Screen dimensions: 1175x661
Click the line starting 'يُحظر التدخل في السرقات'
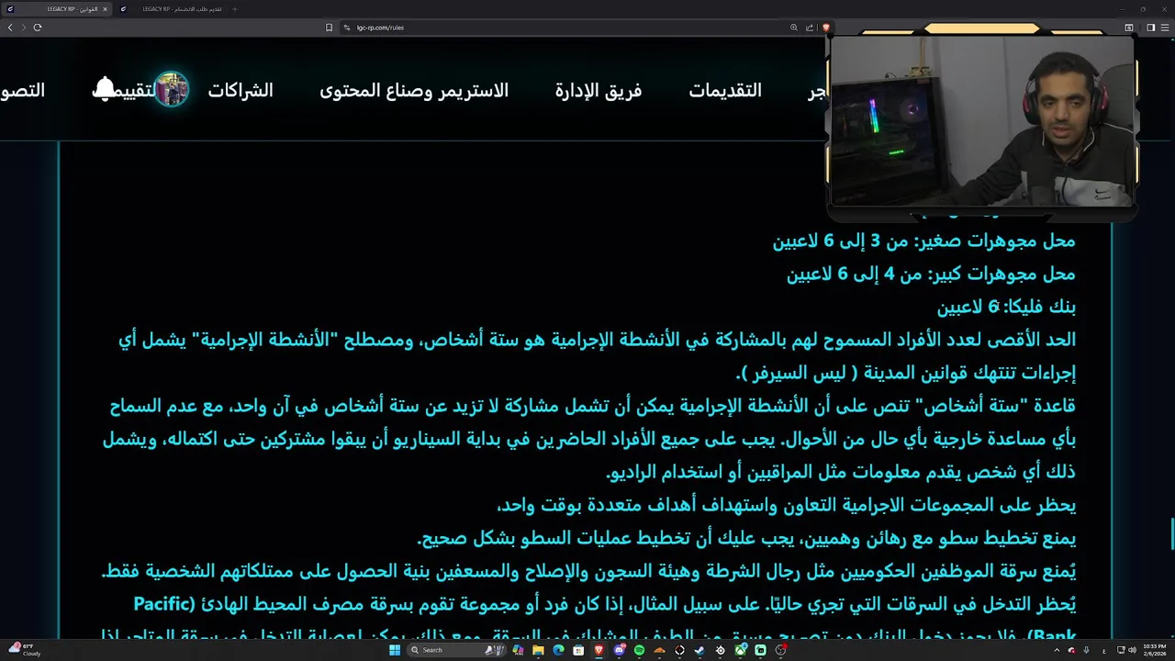coord(604,604)
